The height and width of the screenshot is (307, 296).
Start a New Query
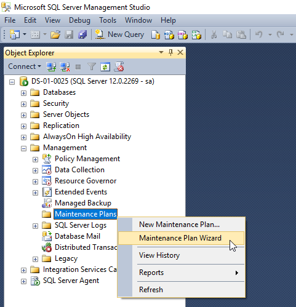click(x=119, y=34)
